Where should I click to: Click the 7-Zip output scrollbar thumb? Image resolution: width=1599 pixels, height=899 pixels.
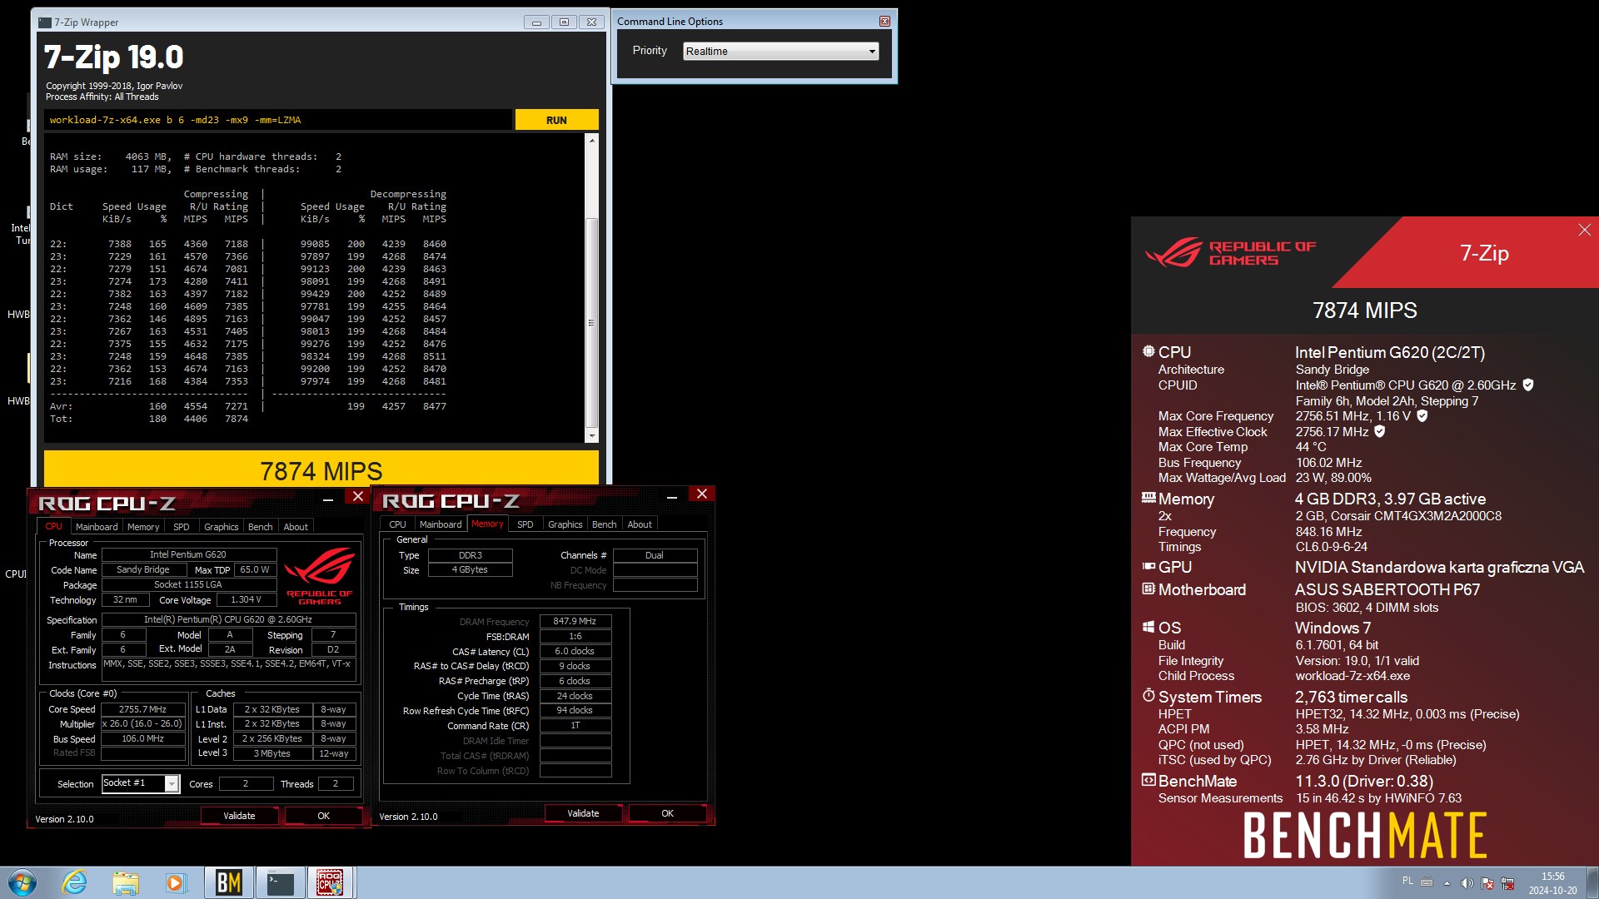click(x=592, y=322)
